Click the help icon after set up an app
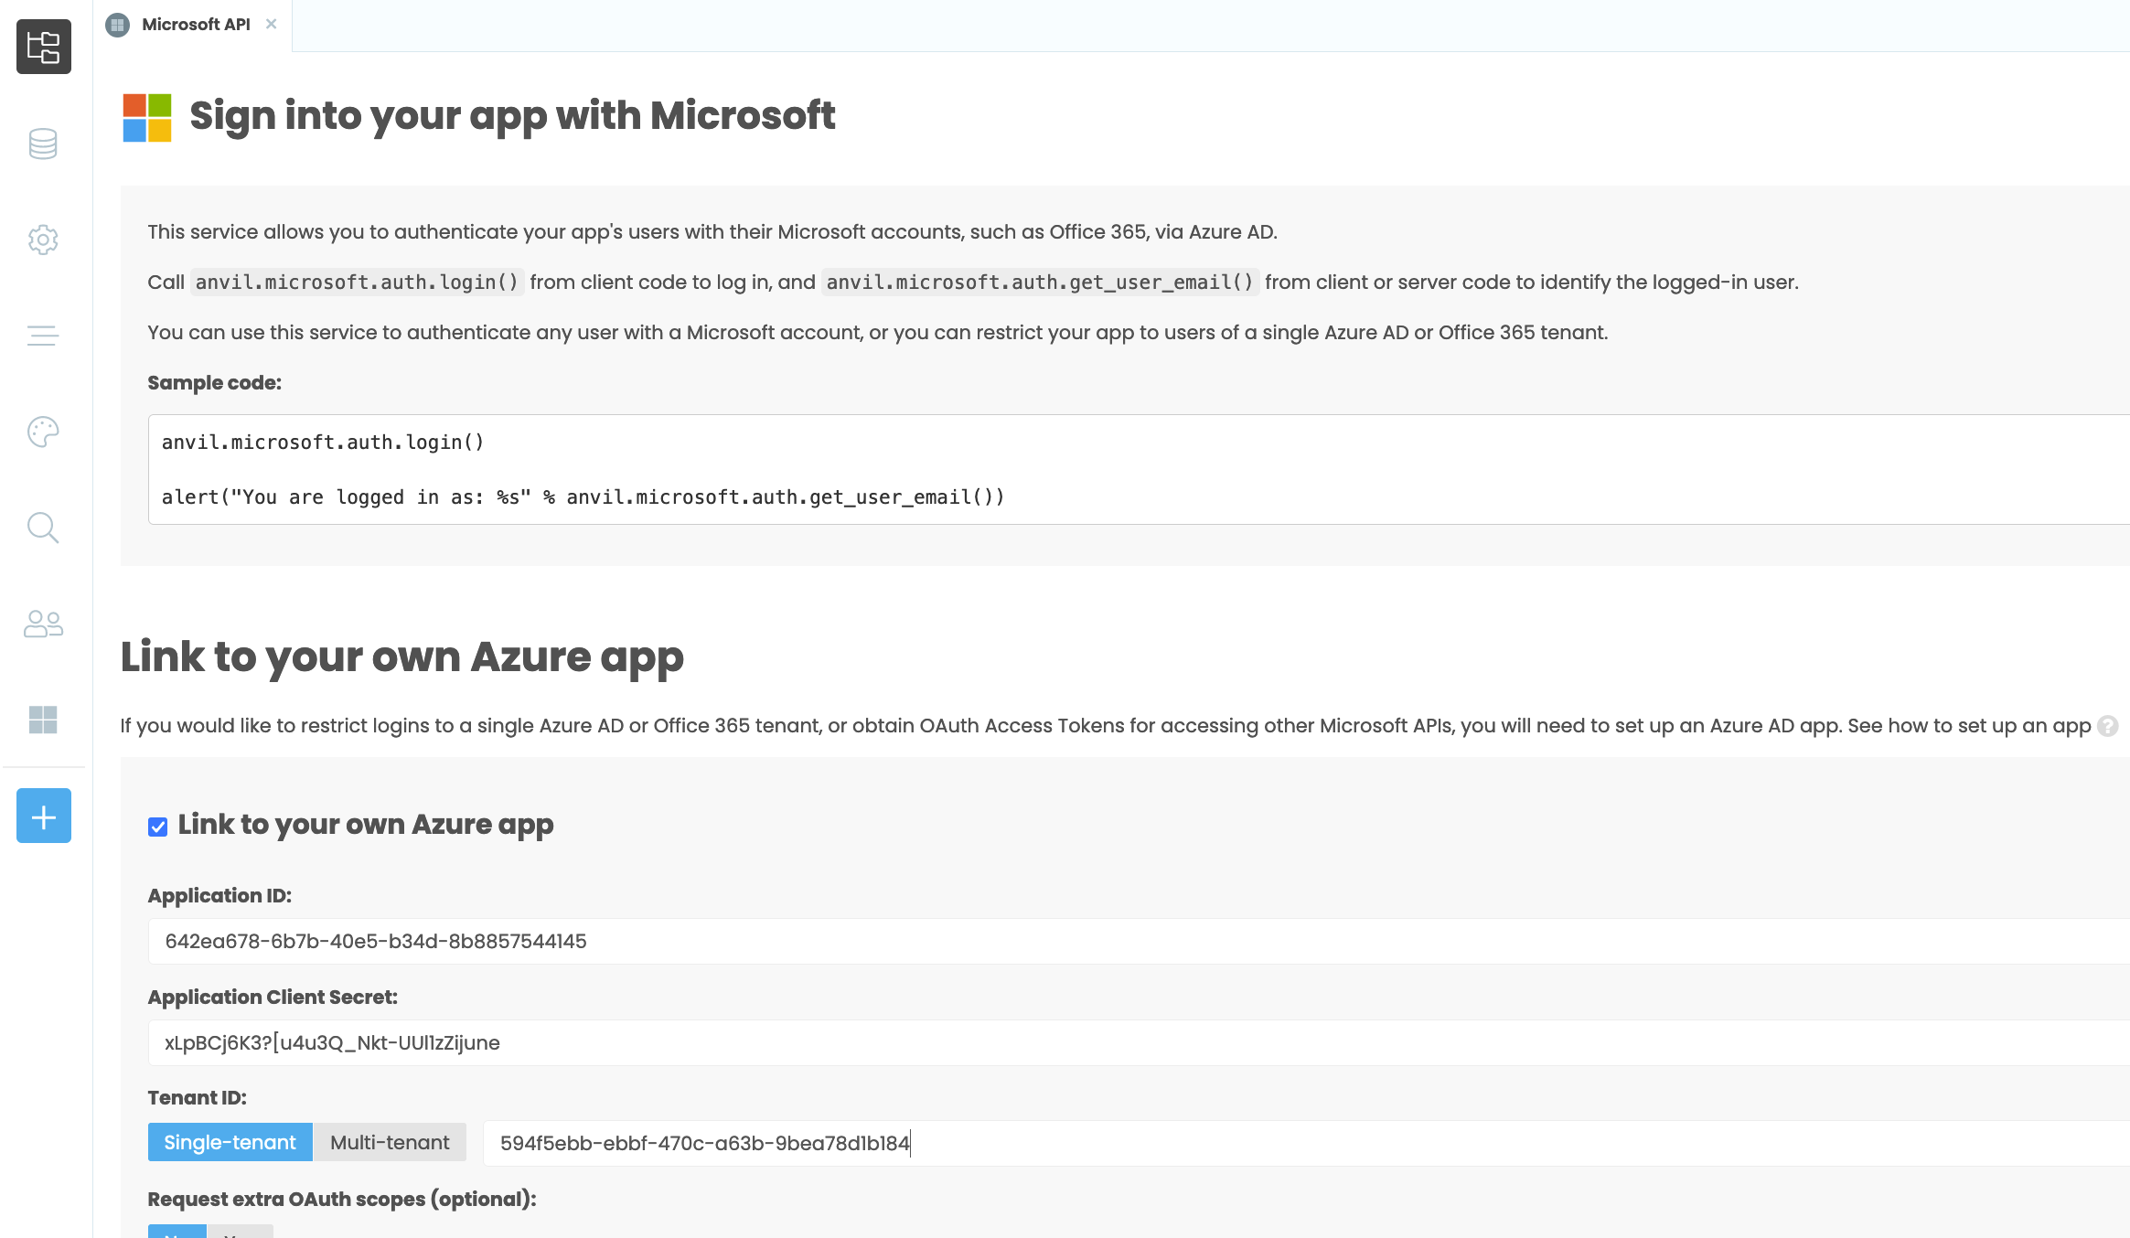The height and width of the screenshot is (1238, 2130). [x=2108, y=726]
